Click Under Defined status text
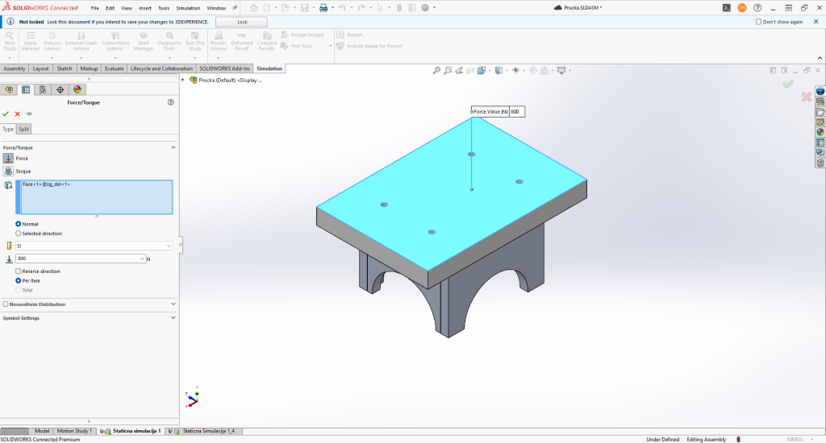 point(663,439)
